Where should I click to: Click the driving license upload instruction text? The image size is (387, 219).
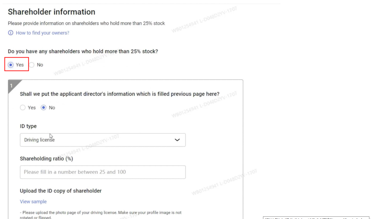(101, 214)
